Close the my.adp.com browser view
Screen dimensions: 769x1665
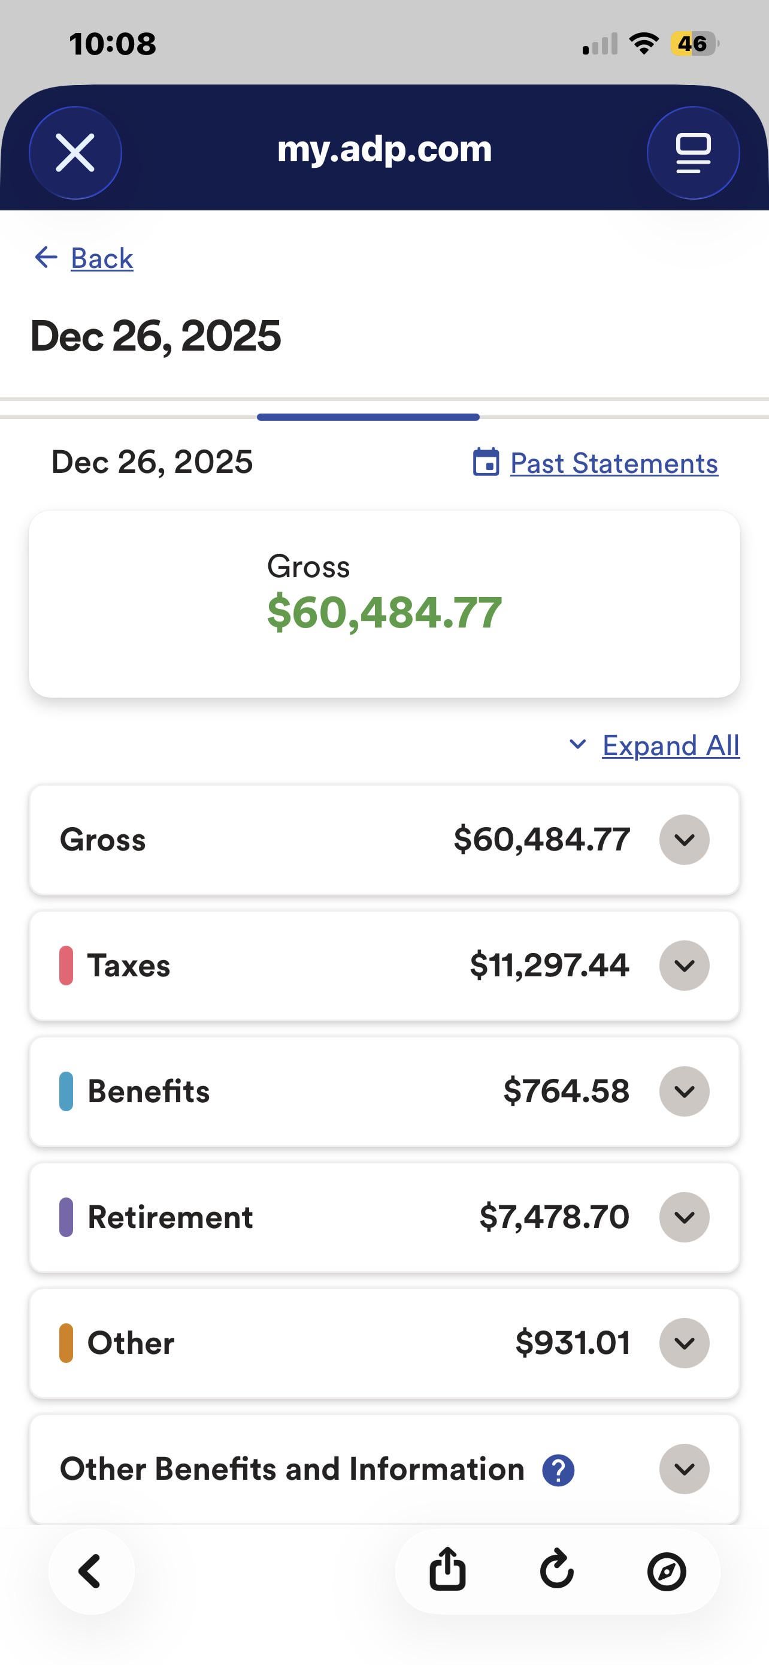pyautogui.click(x=75, y=153)
